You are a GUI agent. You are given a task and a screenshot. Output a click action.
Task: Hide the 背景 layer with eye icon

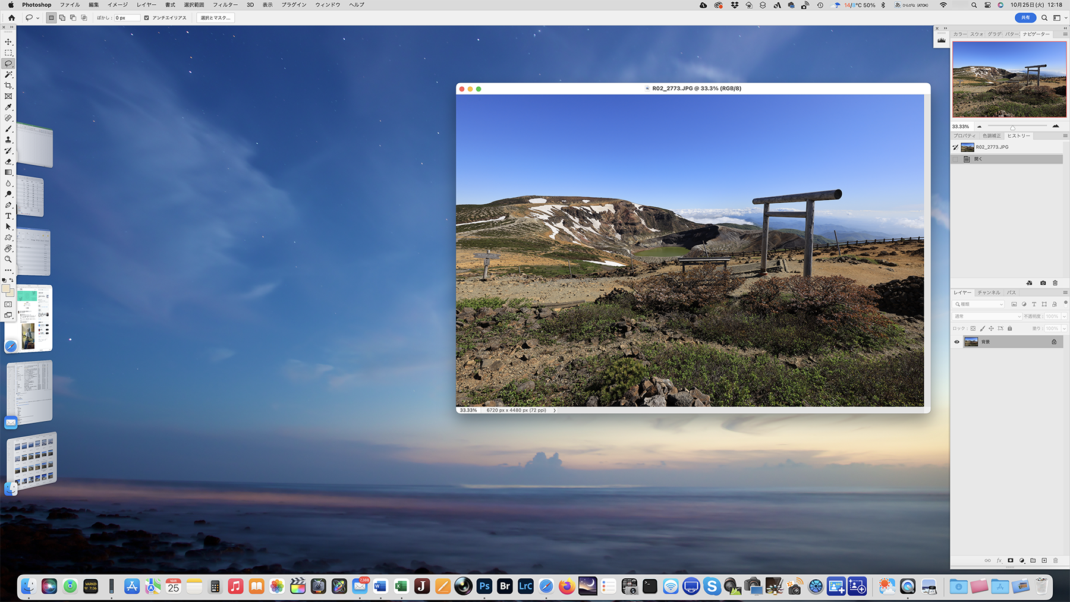(x=956, y=342)
